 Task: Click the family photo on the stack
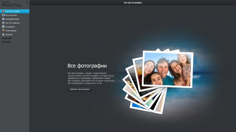(168, 69)
